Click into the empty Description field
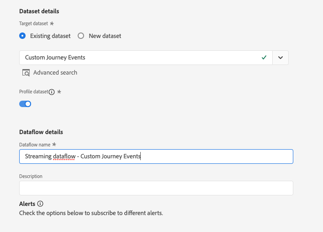The width and height of the screenshot is (323, 232). (156, 188)
